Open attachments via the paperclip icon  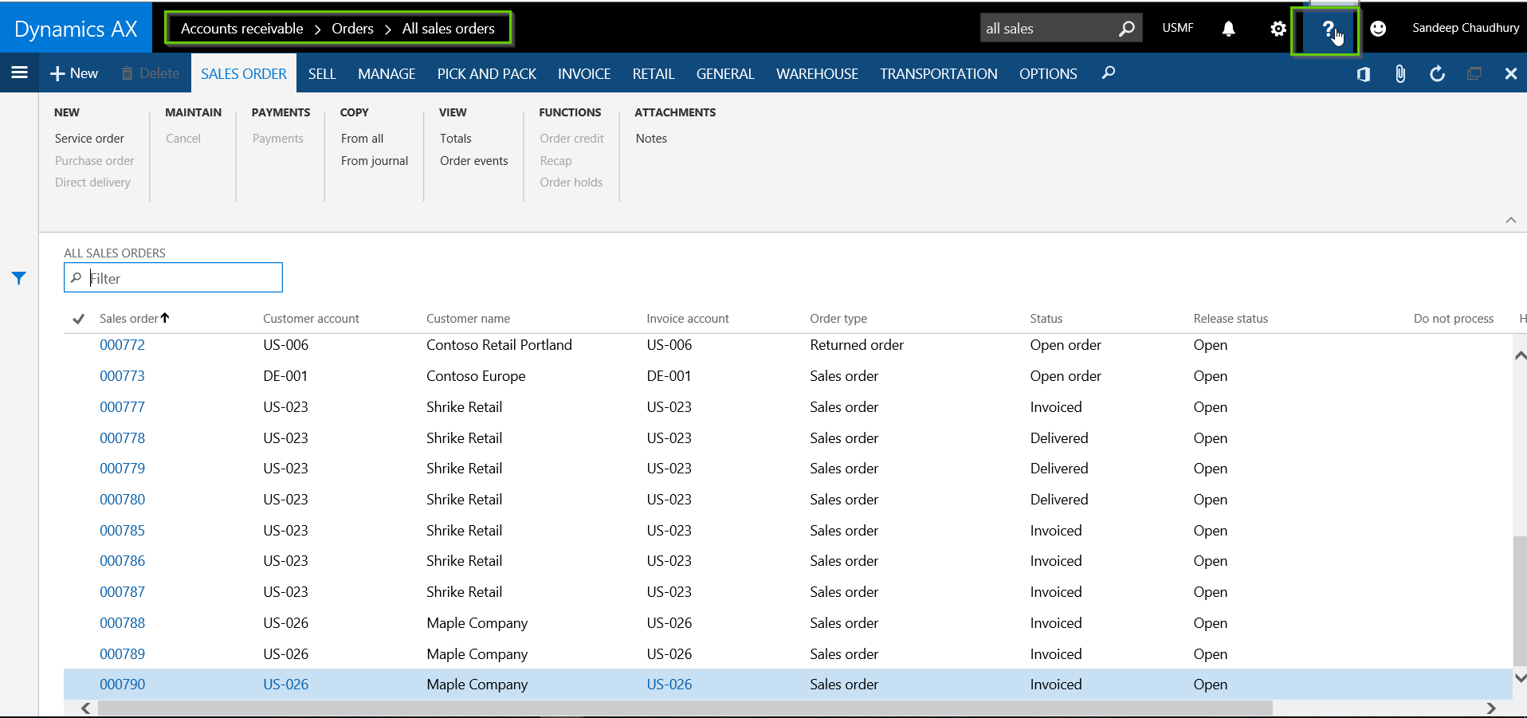pyautogui.click(x=1399, y=74)
